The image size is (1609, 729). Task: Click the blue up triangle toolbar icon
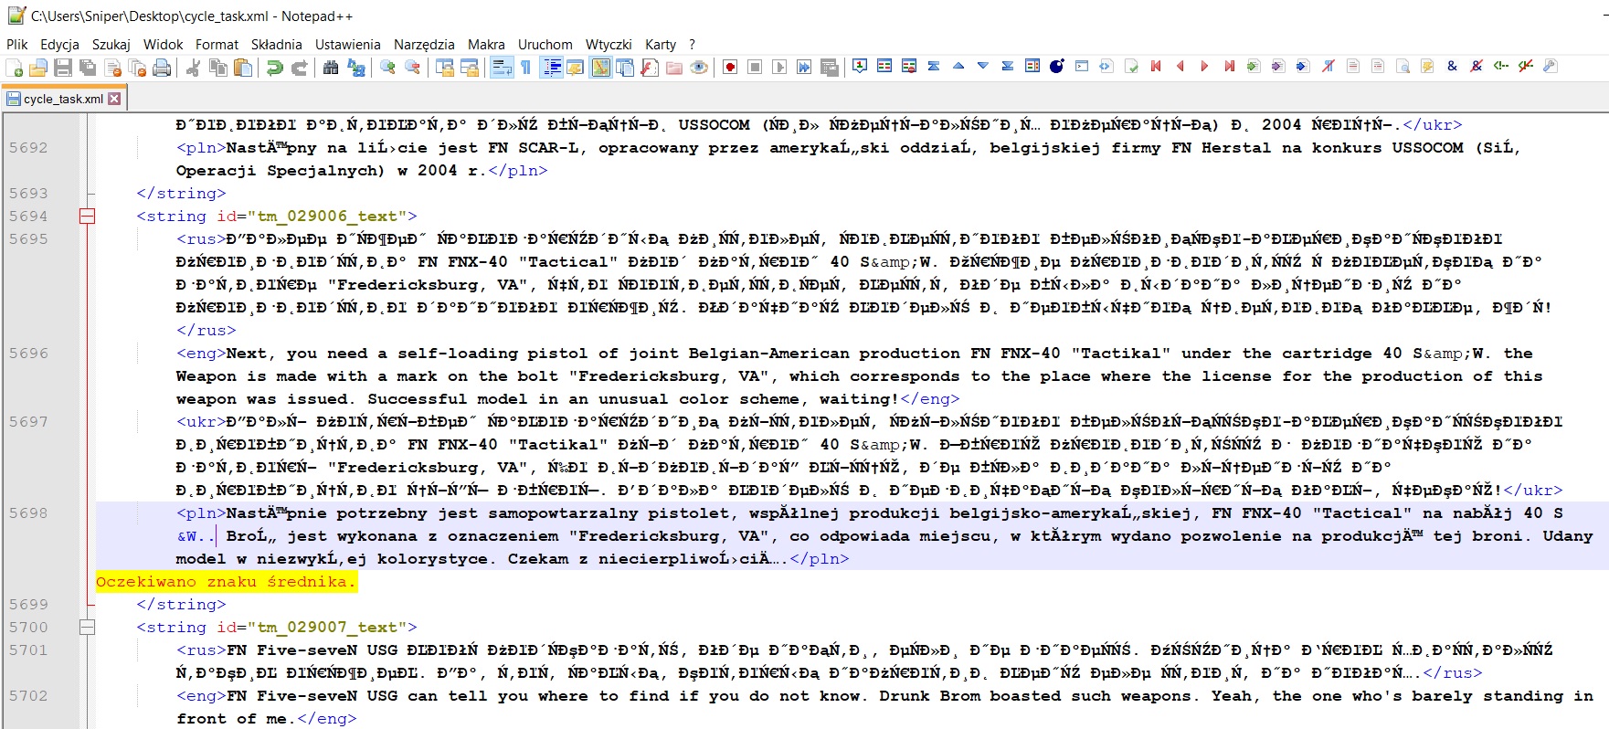point(958,66)
